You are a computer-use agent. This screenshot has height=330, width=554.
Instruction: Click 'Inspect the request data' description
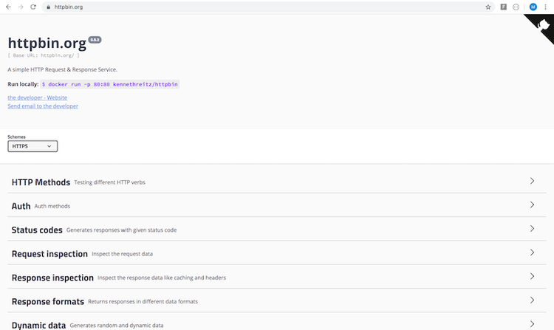(x=122, y=254)
